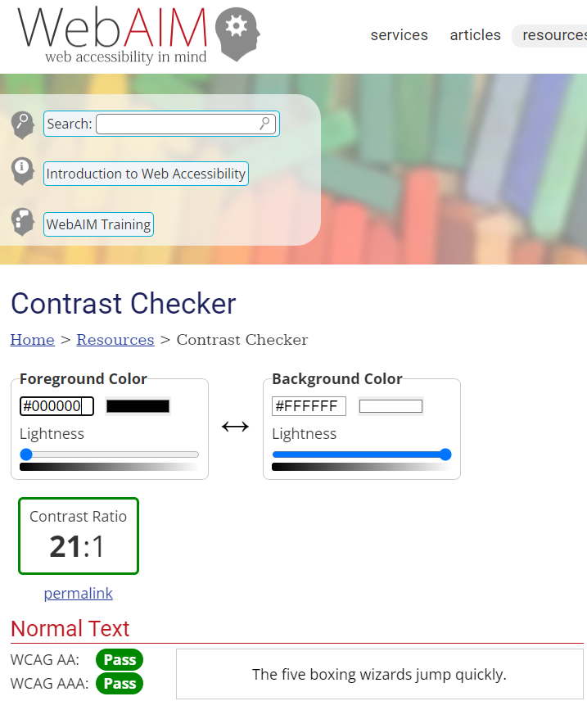Click the search head icon beside Search

[23, 124]
